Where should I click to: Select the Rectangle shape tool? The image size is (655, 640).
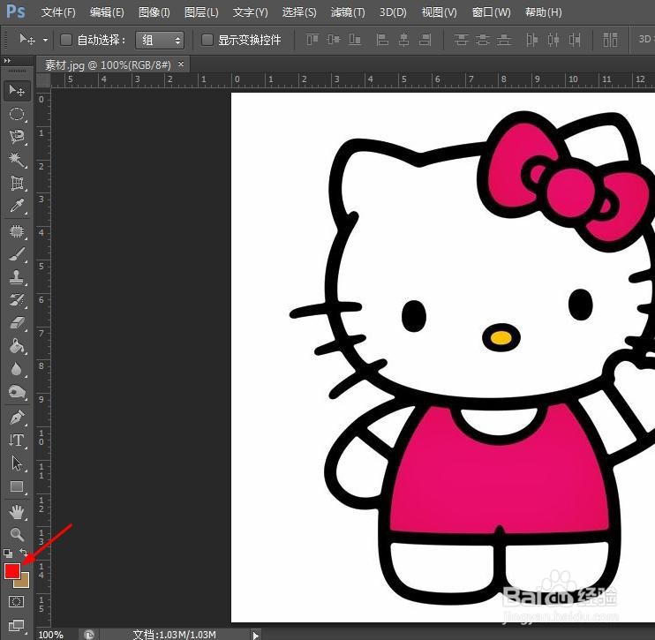tap(17, 486)
